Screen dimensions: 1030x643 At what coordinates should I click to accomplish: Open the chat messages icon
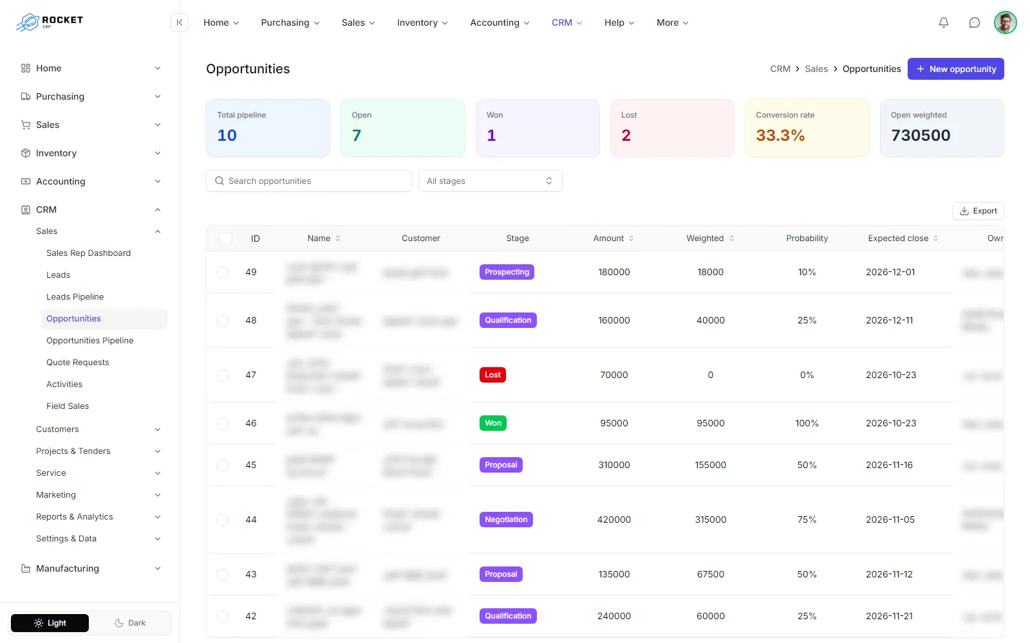pos(975,23)
